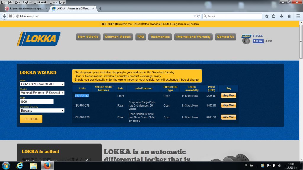The image size is (303, 170).
Task: Open the Tools menu
Action: 53,2
